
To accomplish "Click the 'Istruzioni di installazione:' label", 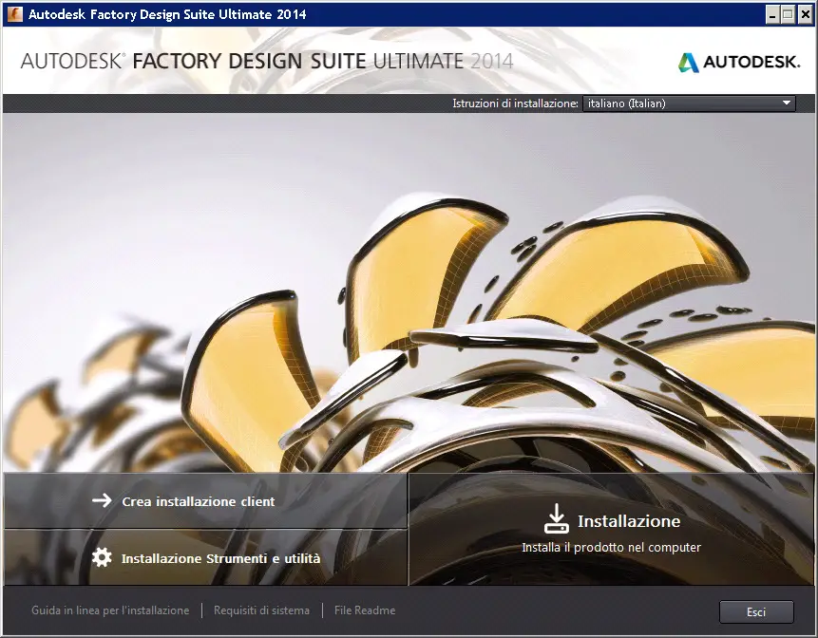I will pyautogui.click(x=516, y=103).
